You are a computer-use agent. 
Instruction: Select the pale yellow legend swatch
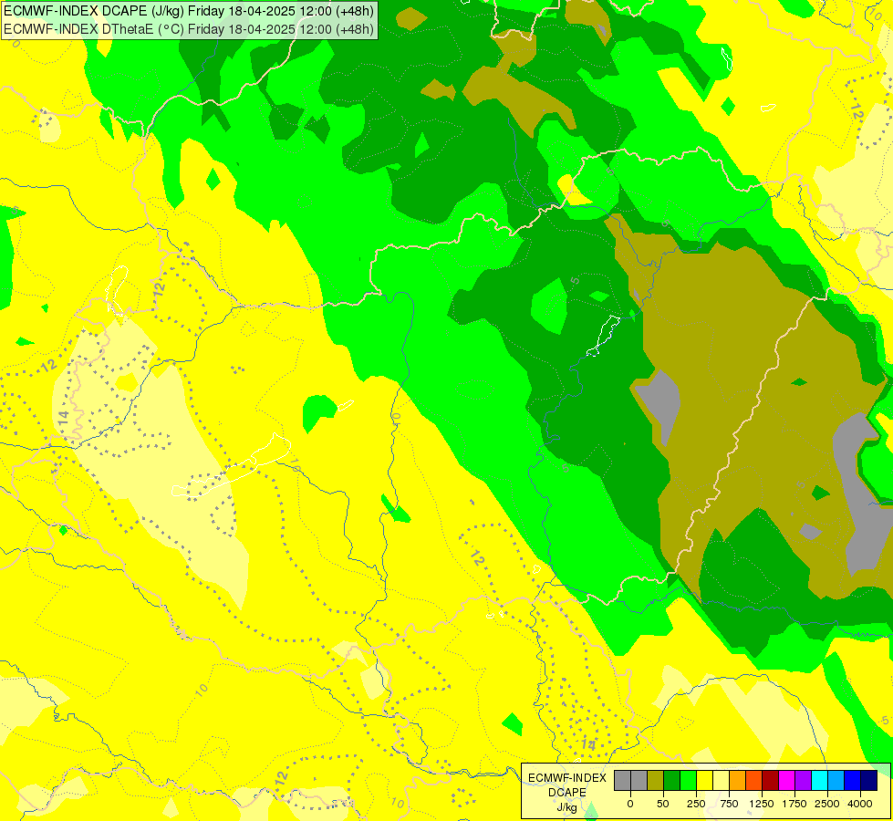pyautogui.click(x=722, y=781)
